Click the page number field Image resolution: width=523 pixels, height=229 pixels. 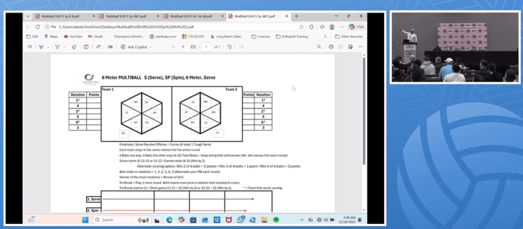(x=206, y=47)
